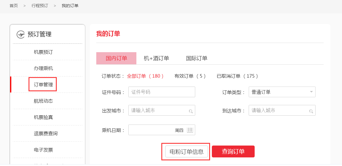
Task: Select 机票预订 in the sidebar
Action: click(43, 52)
